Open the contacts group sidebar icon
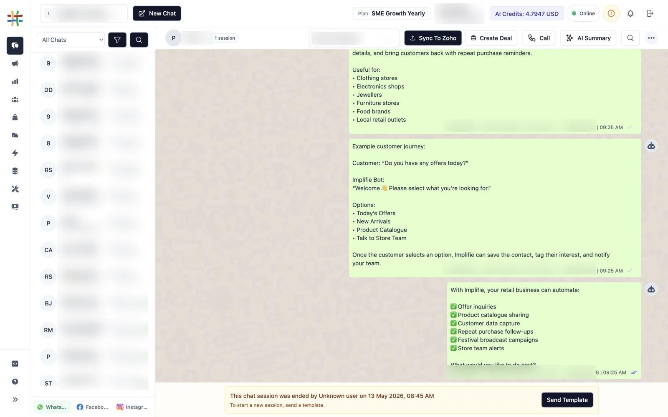The image size is (668, 417). (x=15, y=99)
